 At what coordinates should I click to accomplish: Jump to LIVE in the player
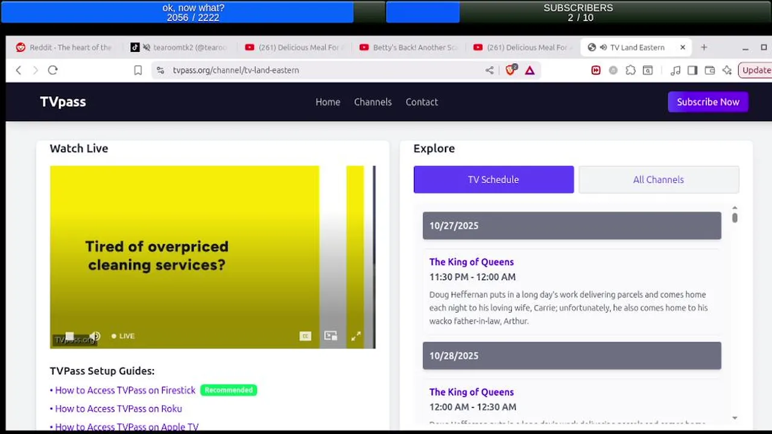[123, 336]
